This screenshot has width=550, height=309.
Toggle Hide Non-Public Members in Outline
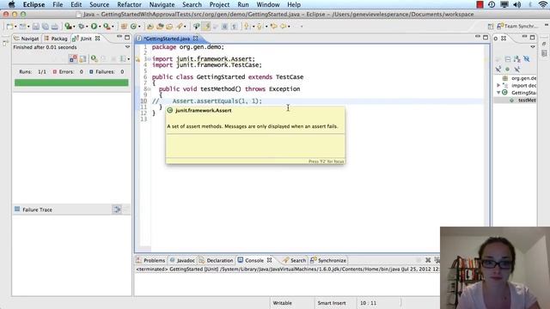(508, 69)
